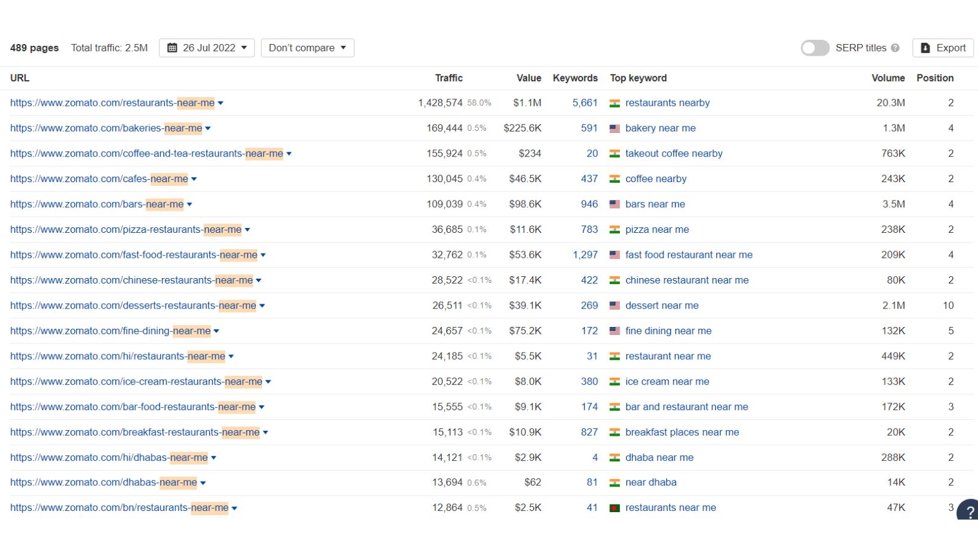Viewport: 978px width, 550px height.
Task: Open the desserts-restaurants-near-me URL
Action: (133, 306)
